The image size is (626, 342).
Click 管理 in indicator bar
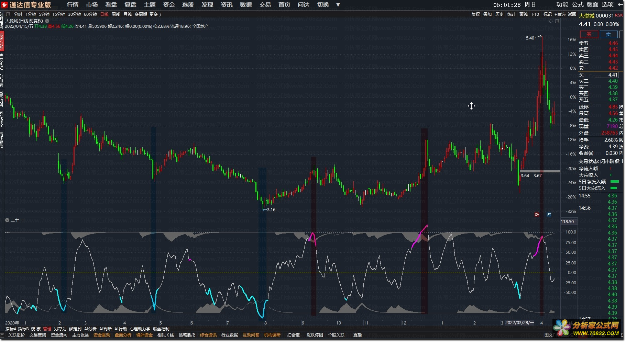coord(47,329)
